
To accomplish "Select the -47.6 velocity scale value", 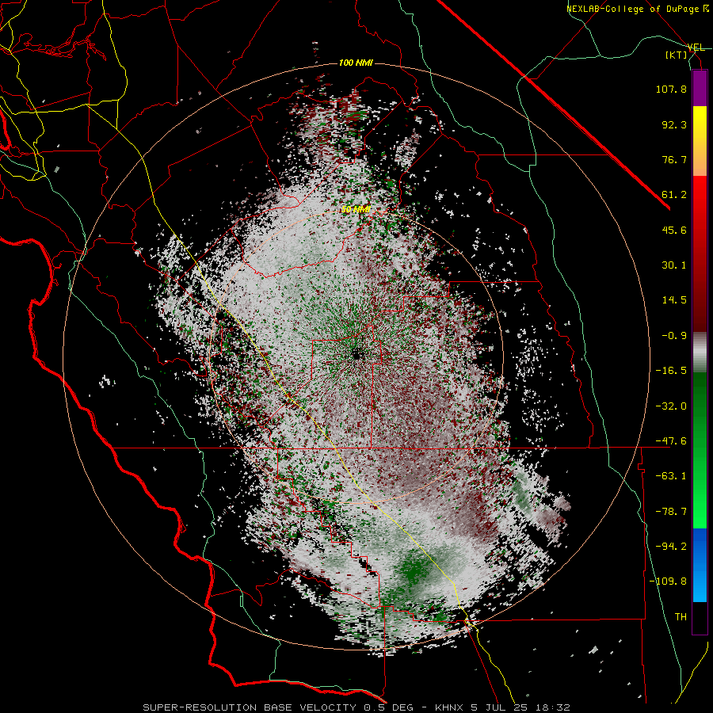I will [671, 441].
